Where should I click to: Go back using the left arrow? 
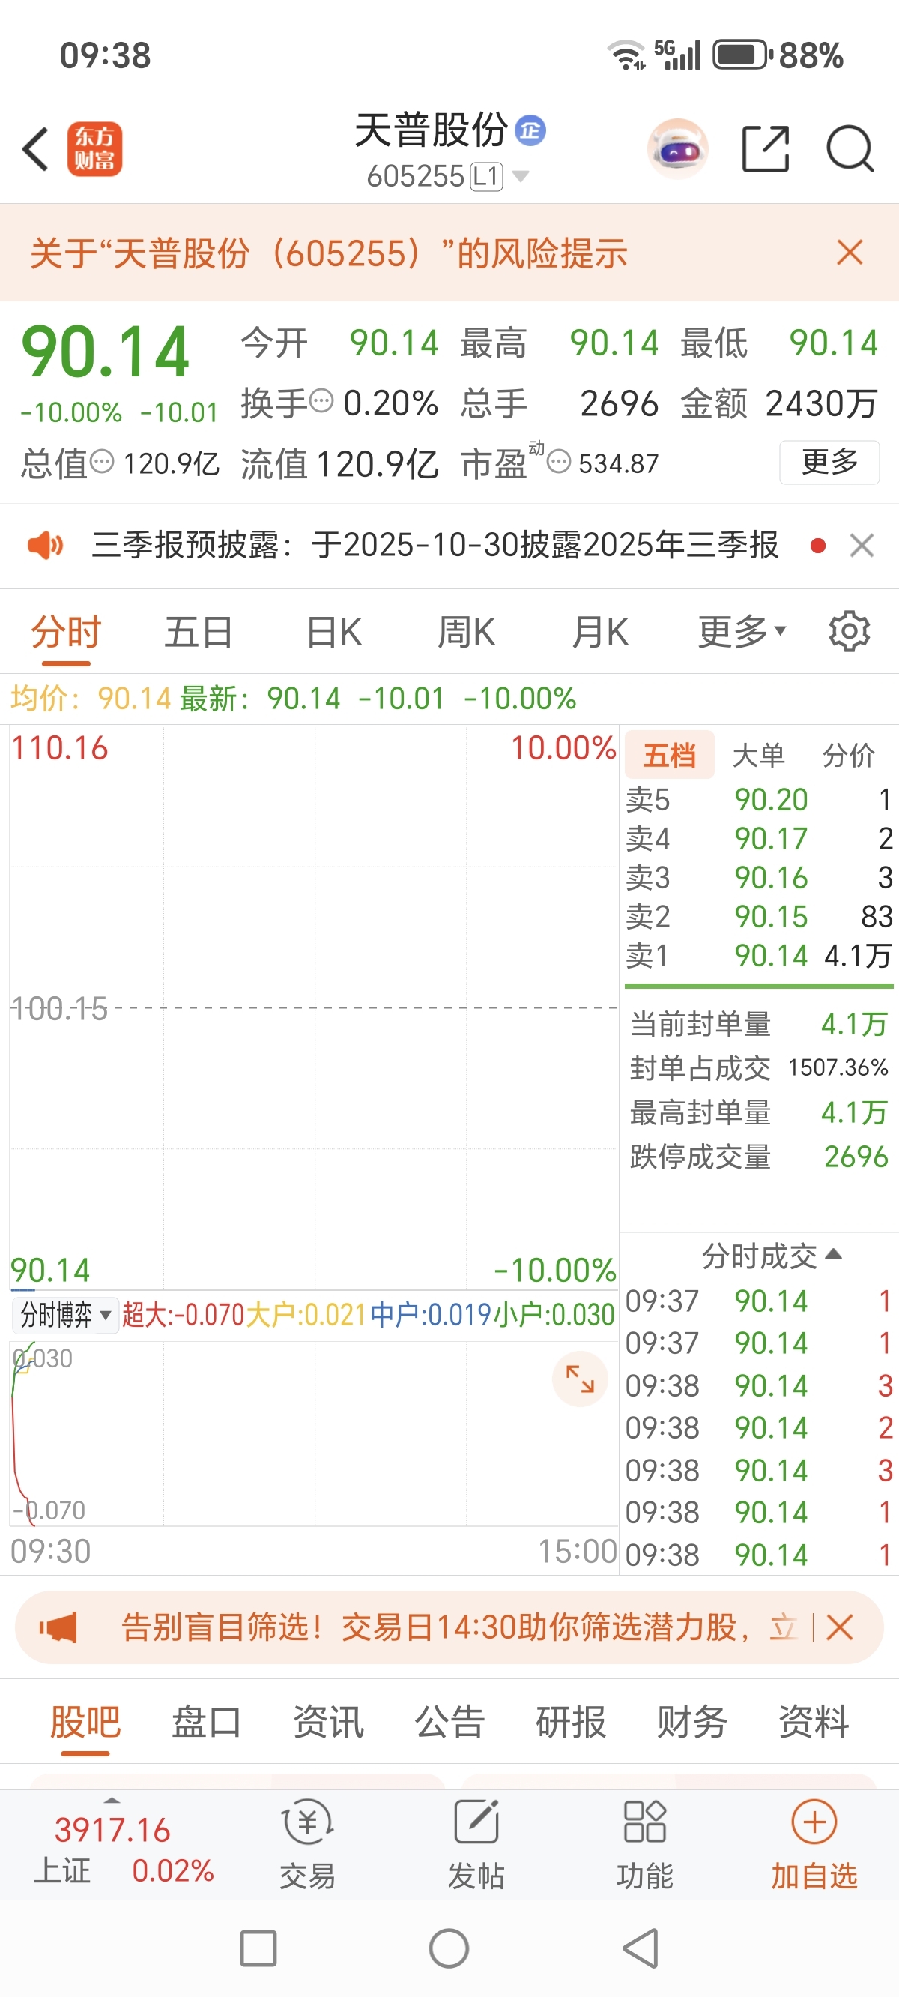36,148
